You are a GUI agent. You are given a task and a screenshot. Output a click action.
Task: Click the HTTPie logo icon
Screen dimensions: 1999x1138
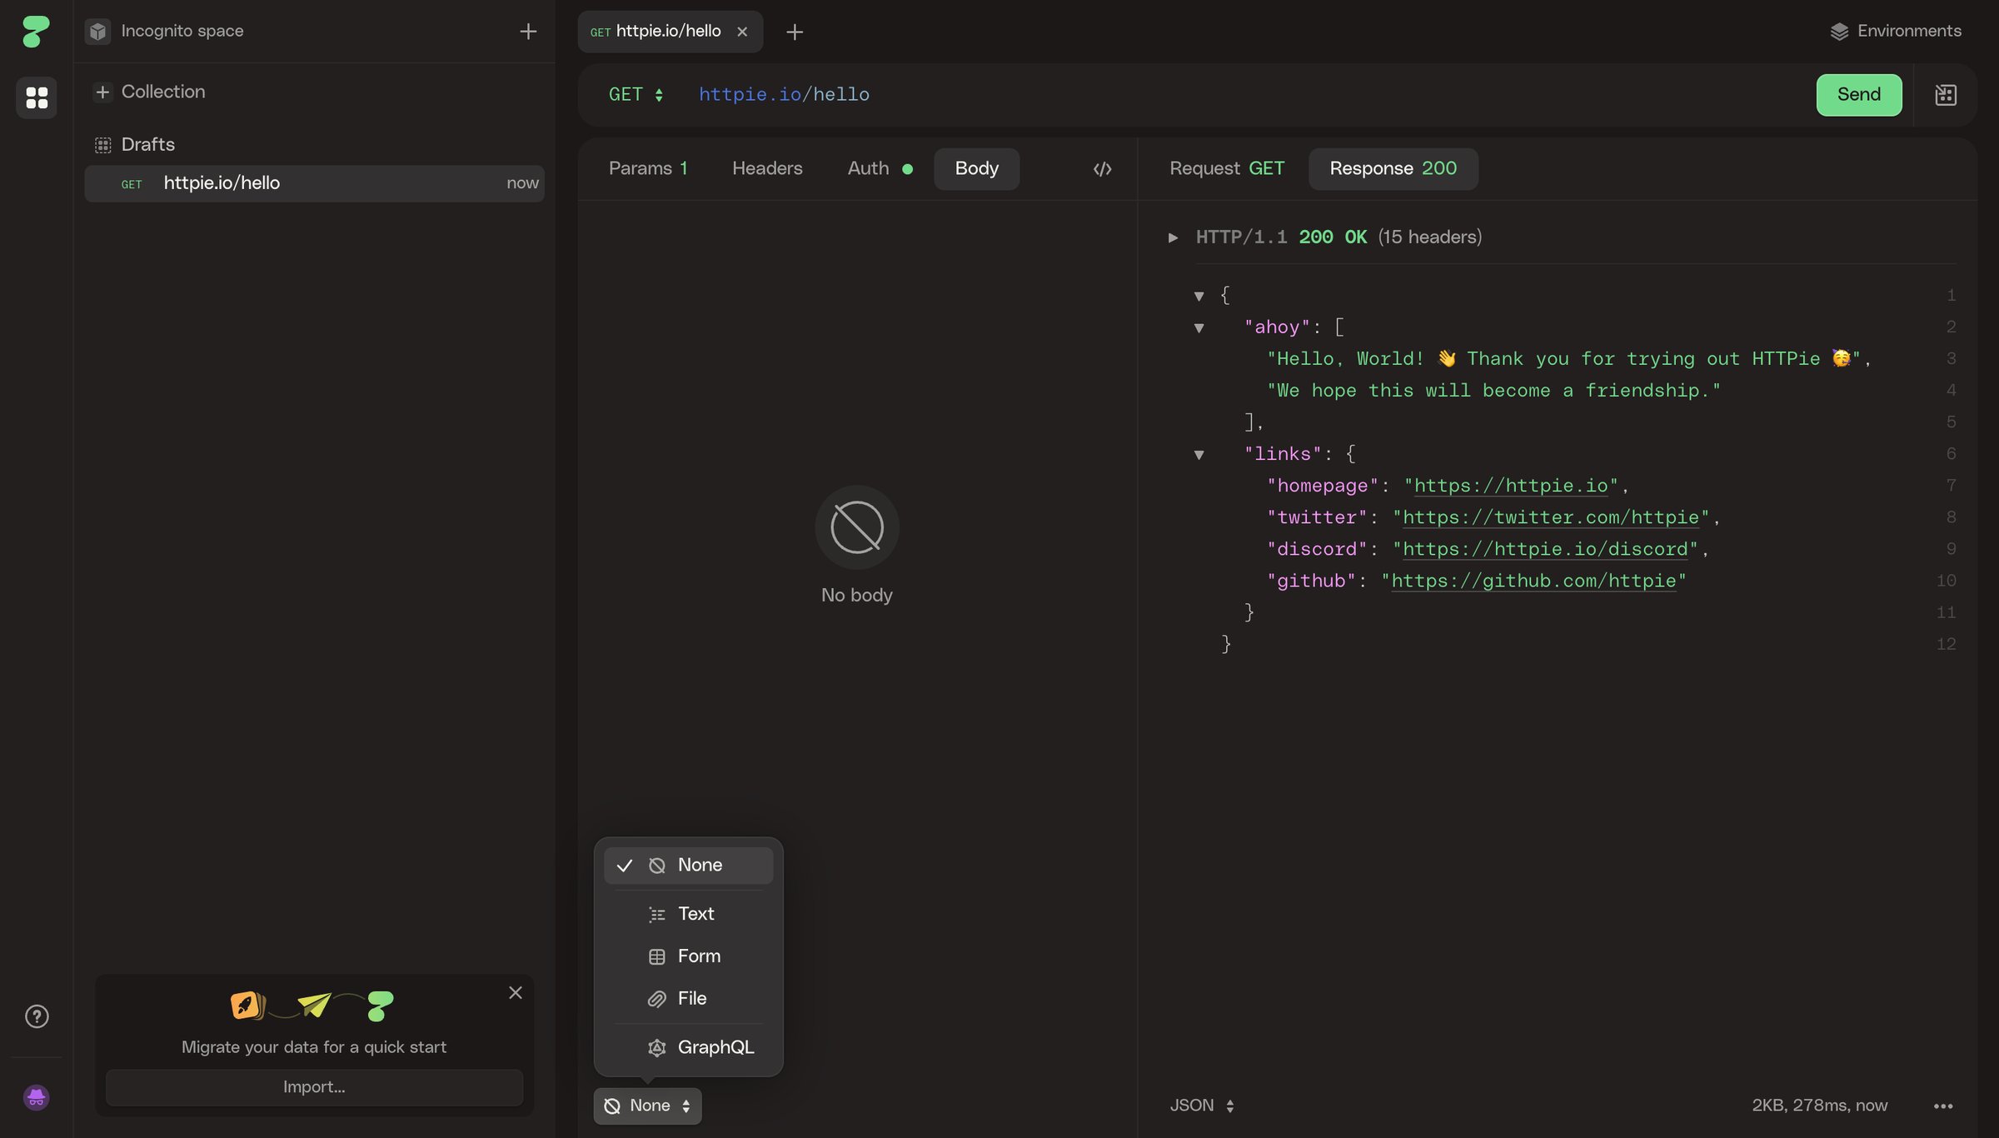point(36,32)
